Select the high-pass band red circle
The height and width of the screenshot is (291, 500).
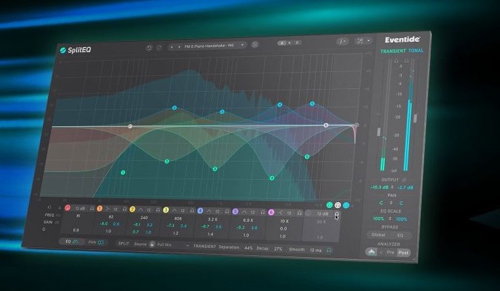(67, 208)
